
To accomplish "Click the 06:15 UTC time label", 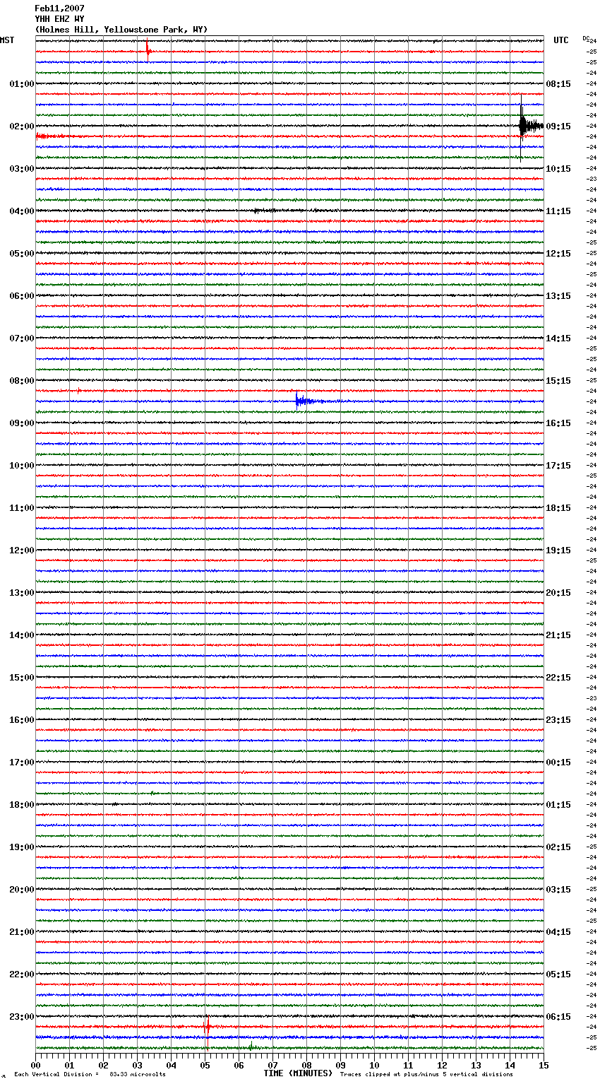I will [558, 1017].
